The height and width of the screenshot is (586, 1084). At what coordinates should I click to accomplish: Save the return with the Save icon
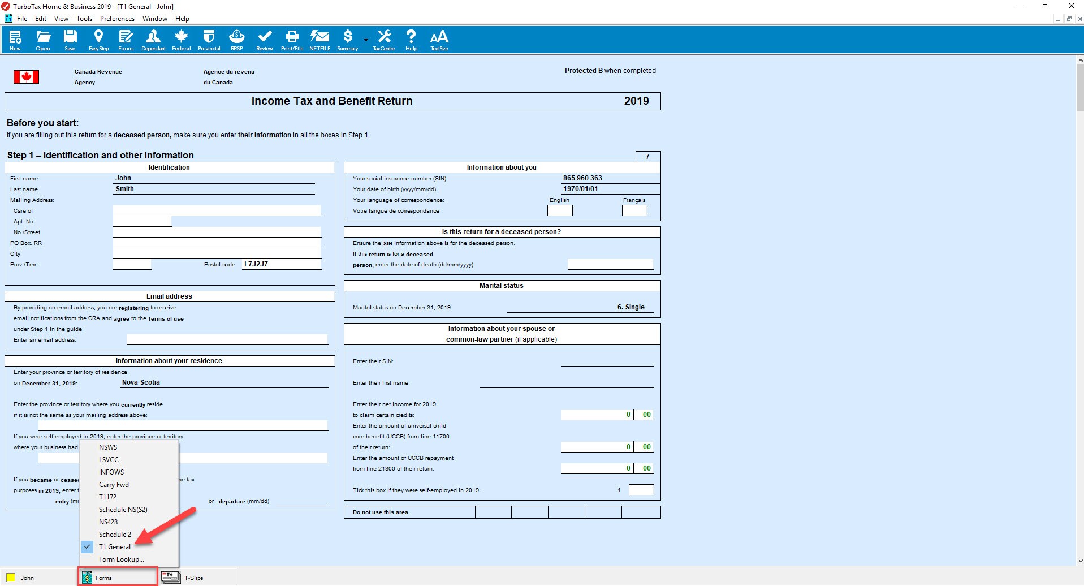70,40
